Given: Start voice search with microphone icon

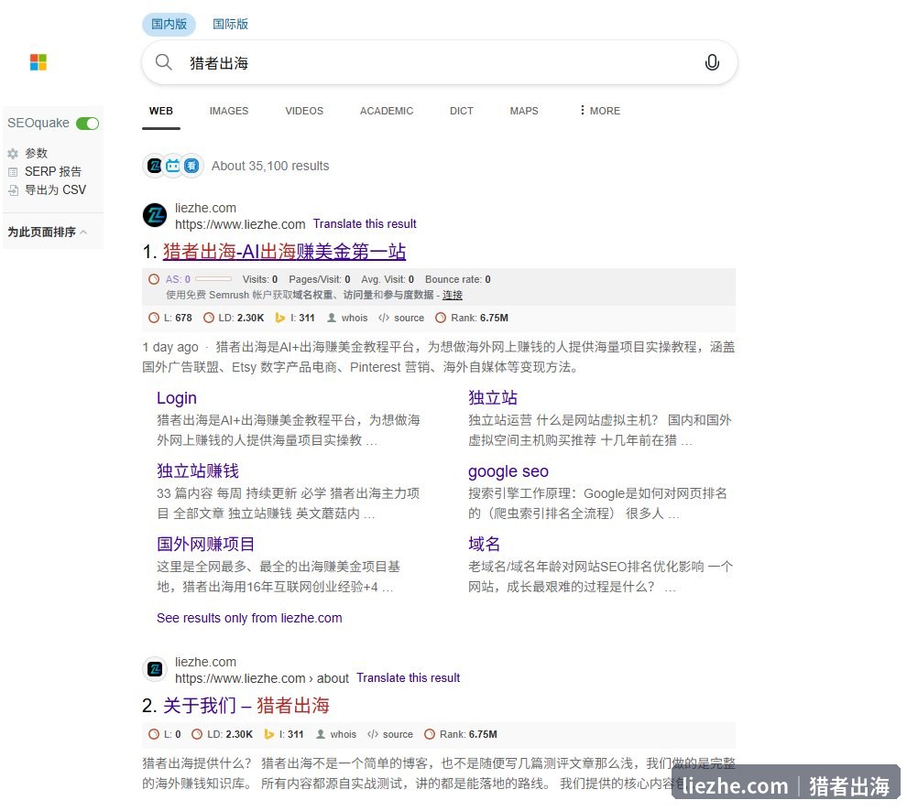Looking at the screenshot, I should coord(712,62).
